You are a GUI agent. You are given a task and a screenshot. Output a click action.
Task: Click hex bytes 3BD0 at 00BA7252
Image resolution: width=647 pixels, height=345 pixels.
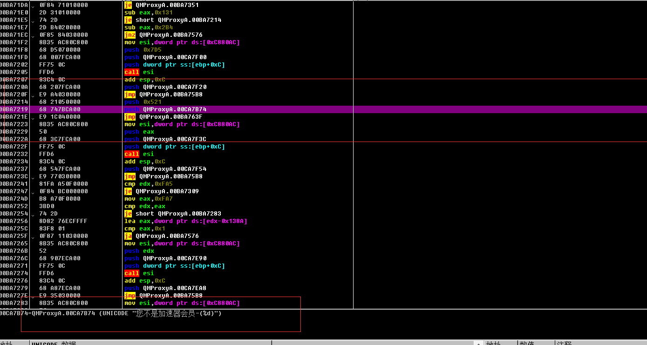[x=47, y=206]
